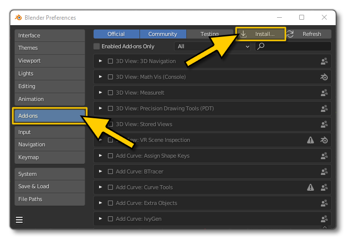Expand MeasureIt add-on details
346x239 pixels.
(101, 92)
